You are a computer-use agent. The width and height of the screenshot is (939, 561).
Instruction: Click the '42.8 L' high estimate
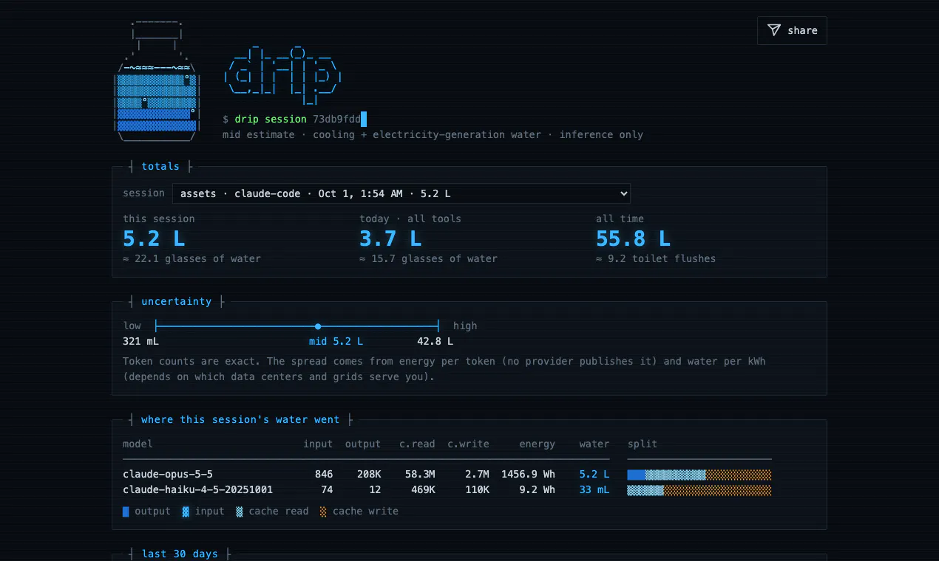click(x=435, y=342)
